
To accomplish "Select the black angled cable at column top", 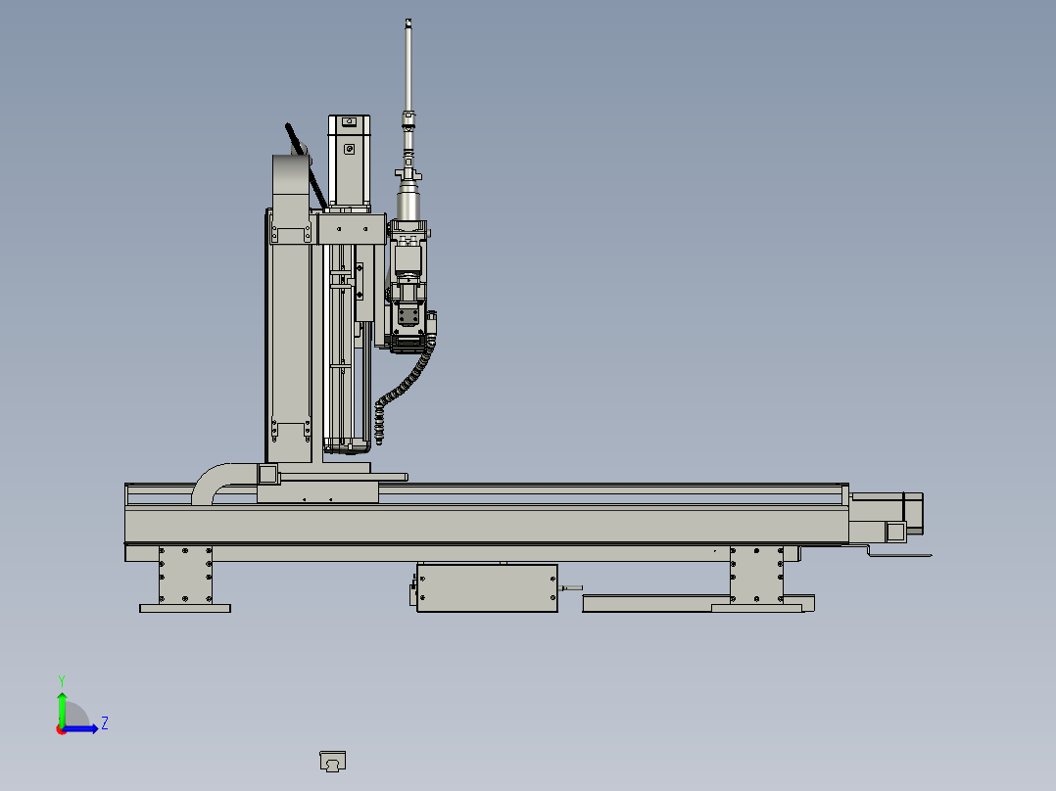I will (x=306, y=165).
